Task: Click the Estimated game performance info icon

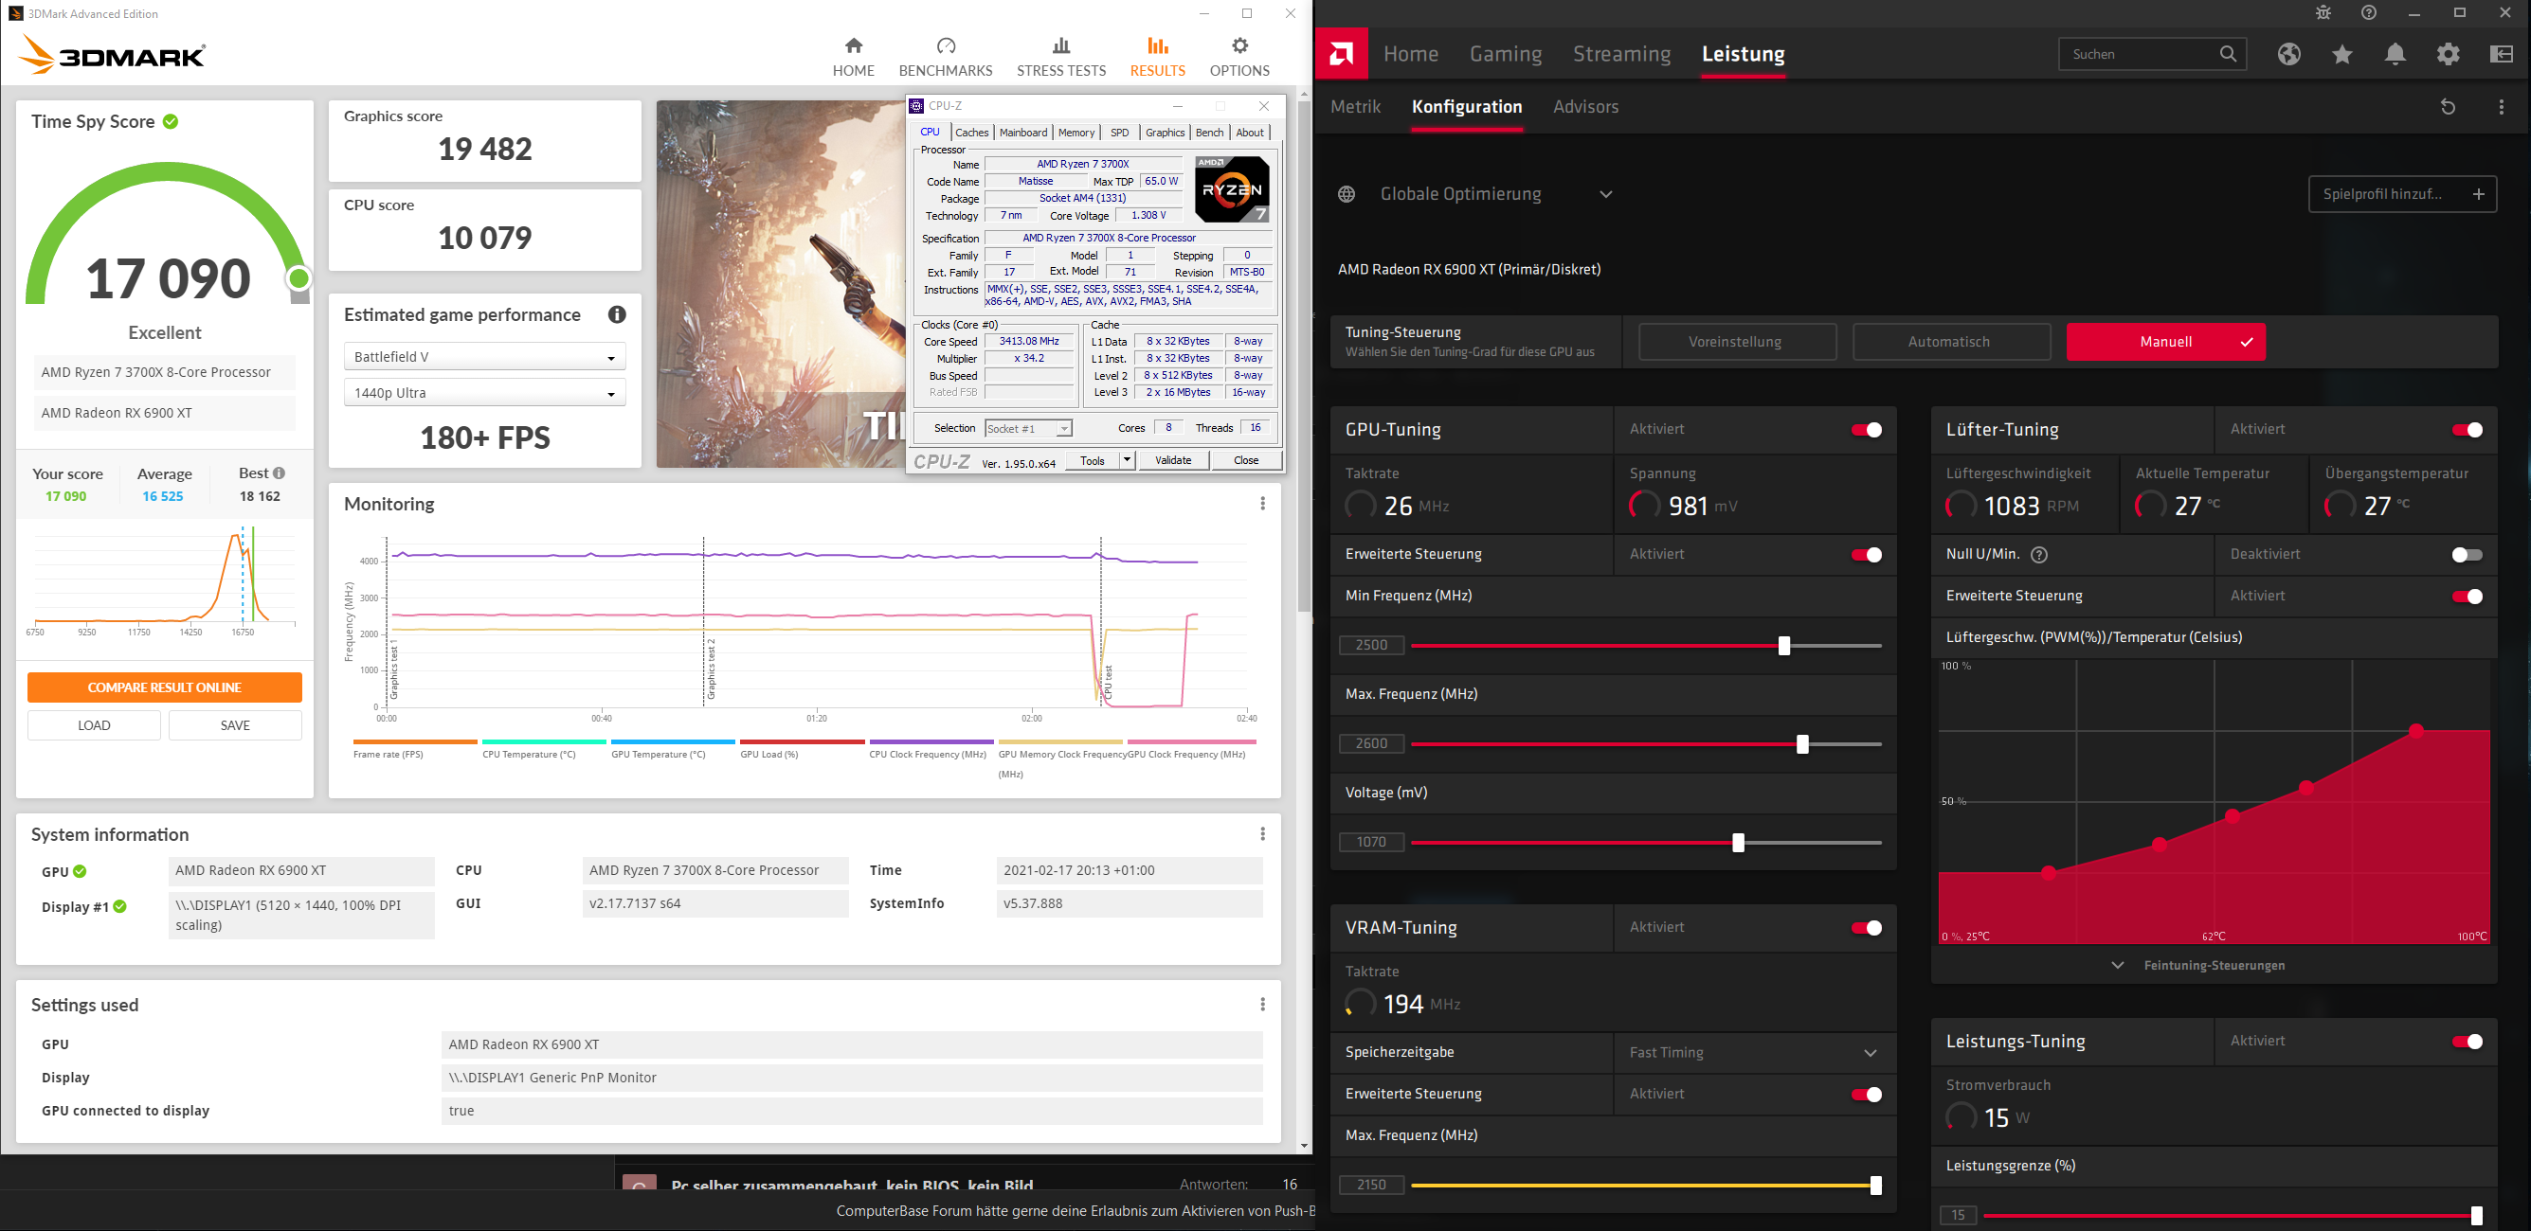Action: (616, 315)
